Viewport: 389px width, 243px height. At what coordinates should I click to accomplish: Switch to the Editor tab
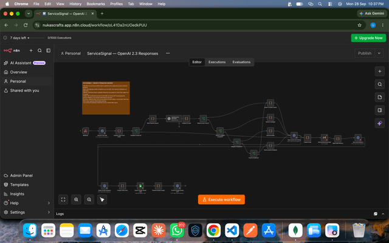pyautogui.click(x=197, y=62)
